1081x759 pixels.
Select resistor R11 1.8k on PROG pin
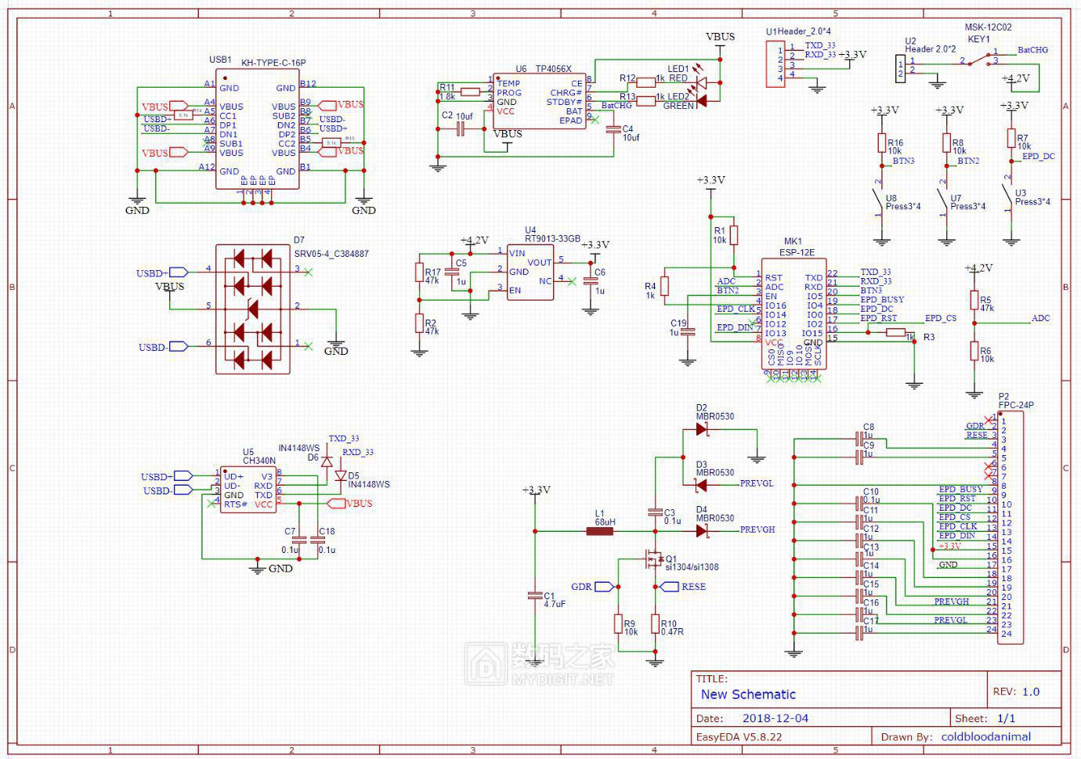pos(470,92)
